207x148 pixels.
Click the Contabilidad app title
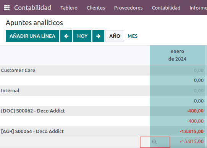point(33,8)
